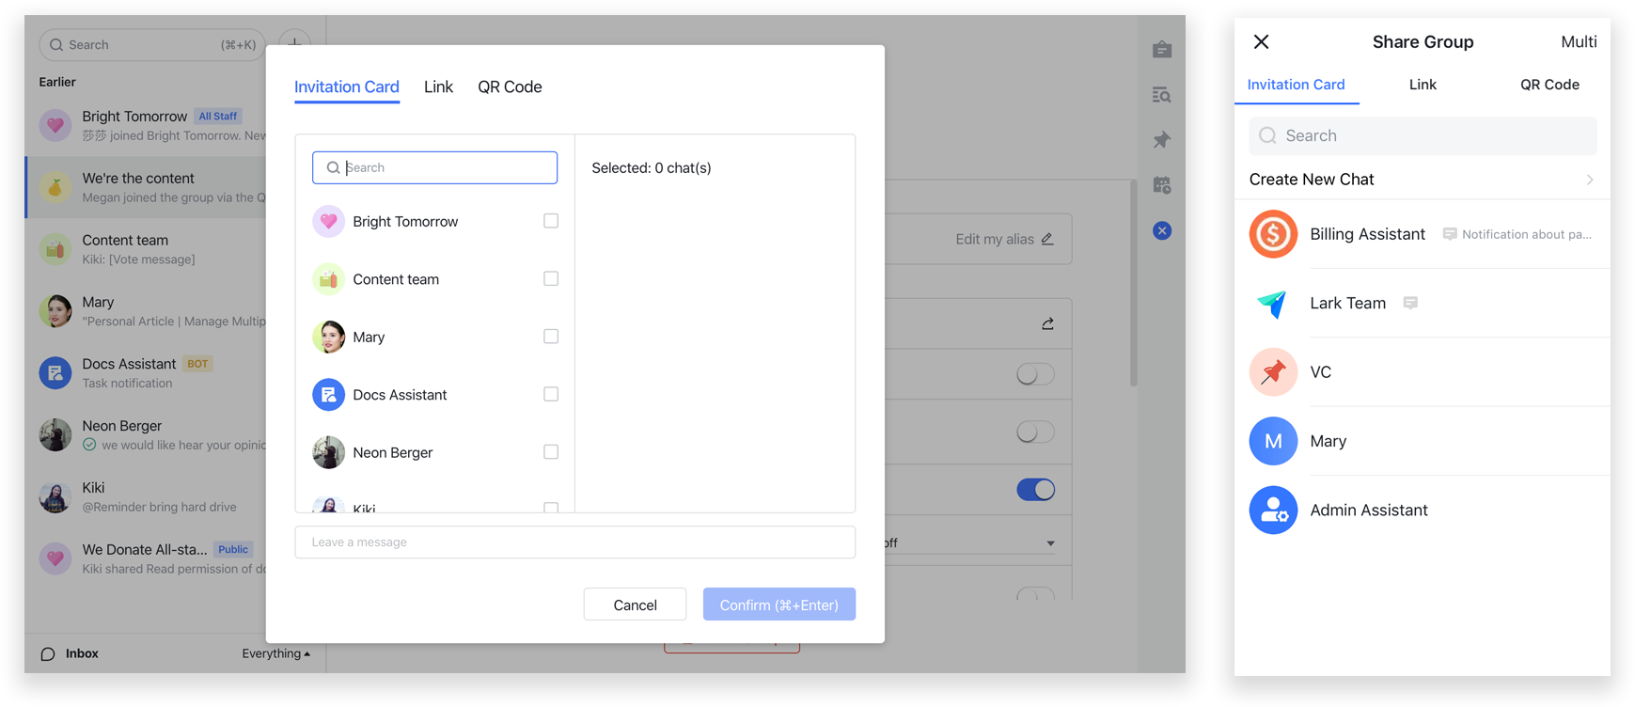1635x707 pixels.
Task: Click the dialog chat search field
Action: [x=434, y=167]
